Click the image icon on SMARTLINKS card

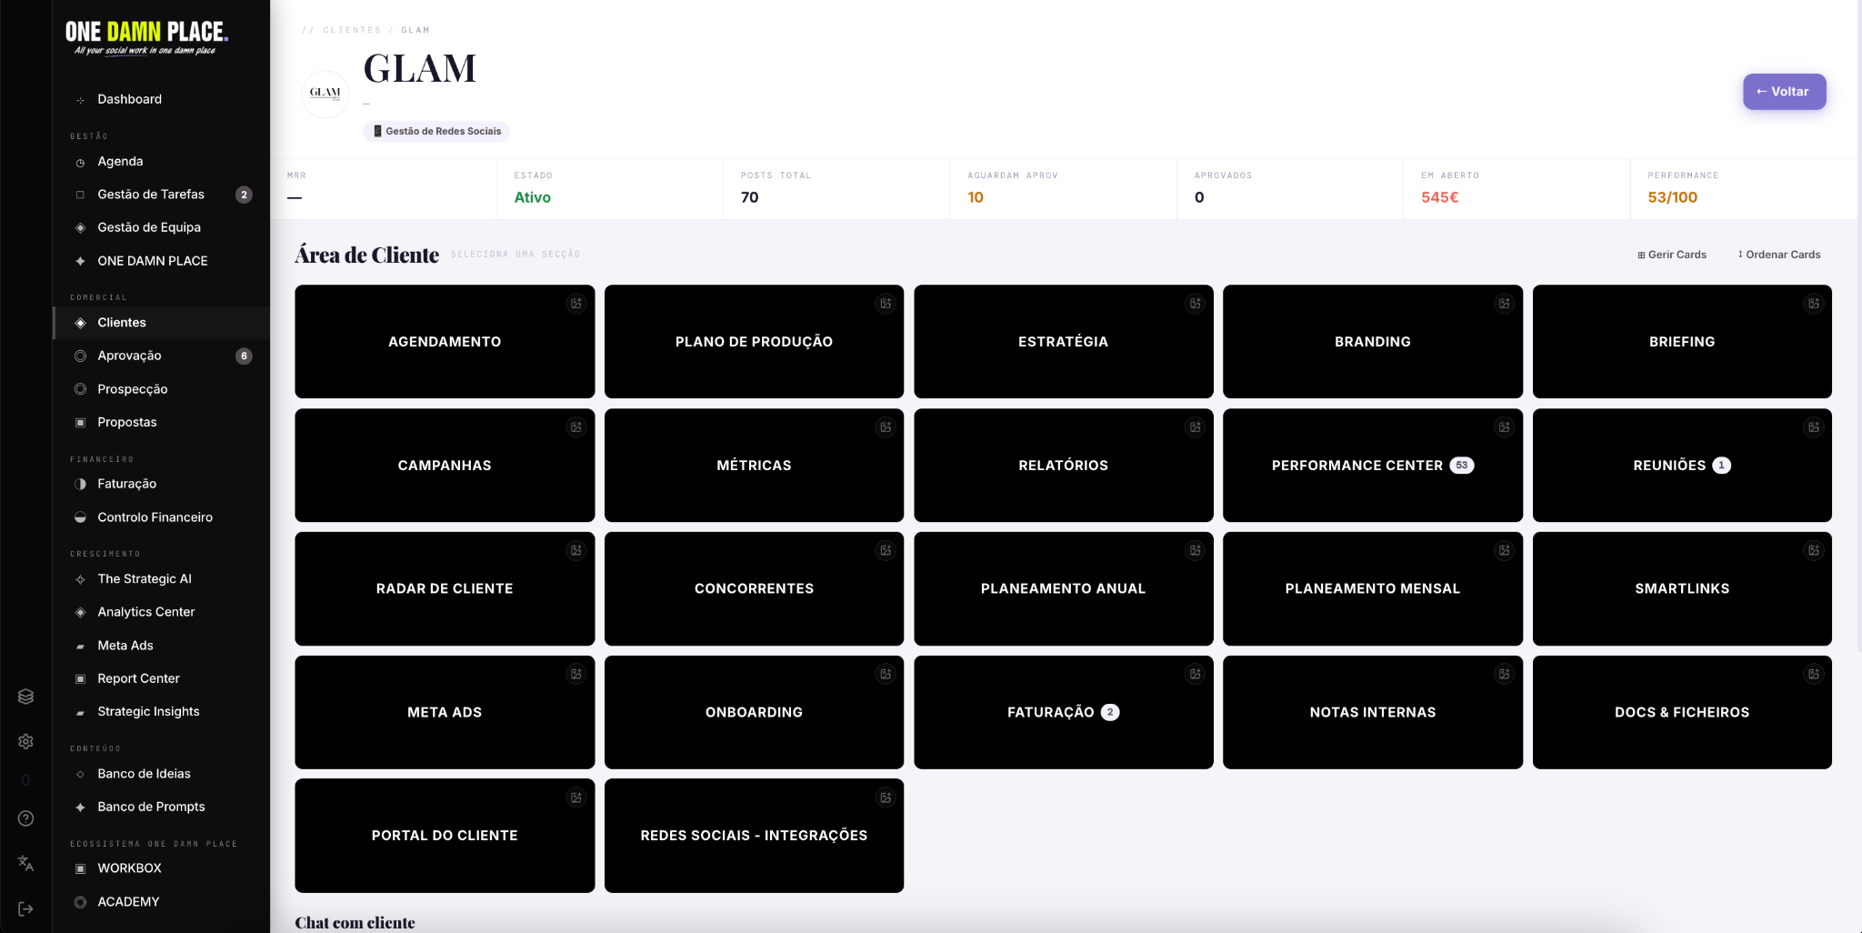1814,551
